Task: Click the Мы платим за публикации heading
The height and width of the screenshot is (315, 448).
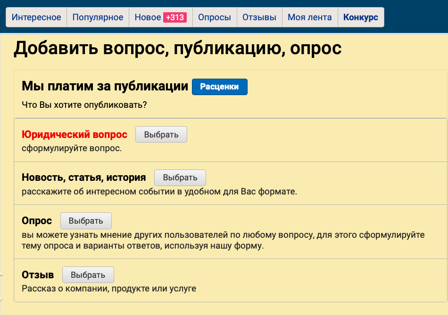Action: (105, 86)
